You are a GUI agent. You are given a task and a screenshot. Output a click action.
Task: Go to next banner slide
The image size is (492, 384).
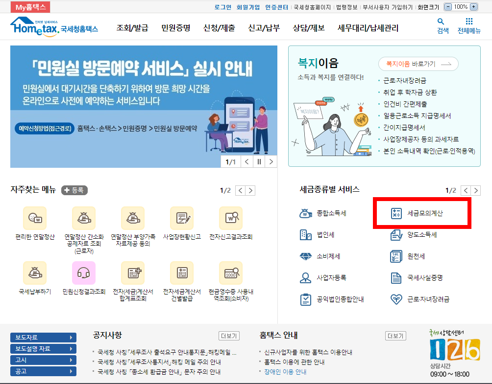tap(271, 161)
